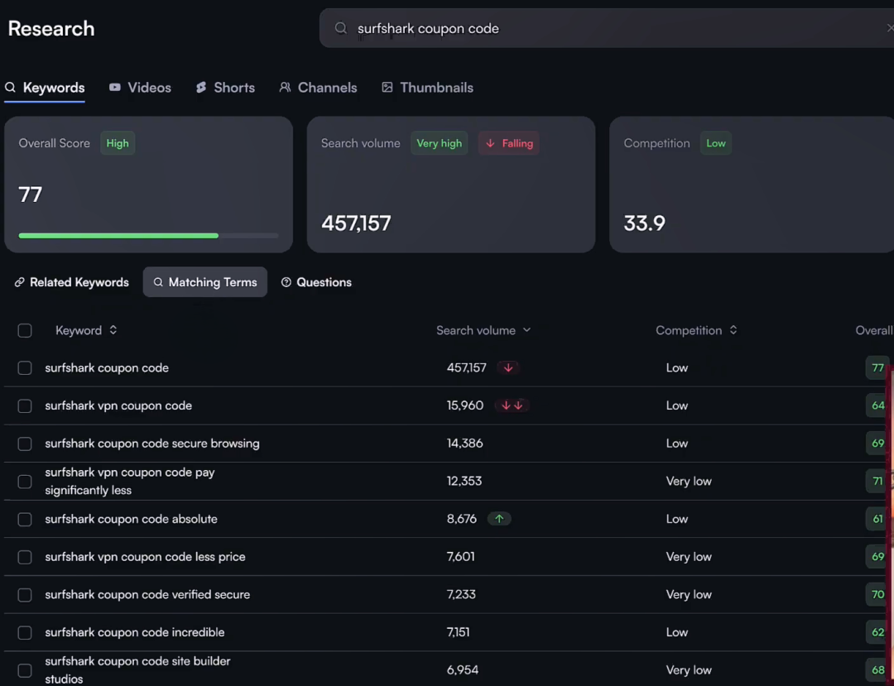Click the 7,601 search volume value
Viewport: 894px width, 686px height.
461,556
